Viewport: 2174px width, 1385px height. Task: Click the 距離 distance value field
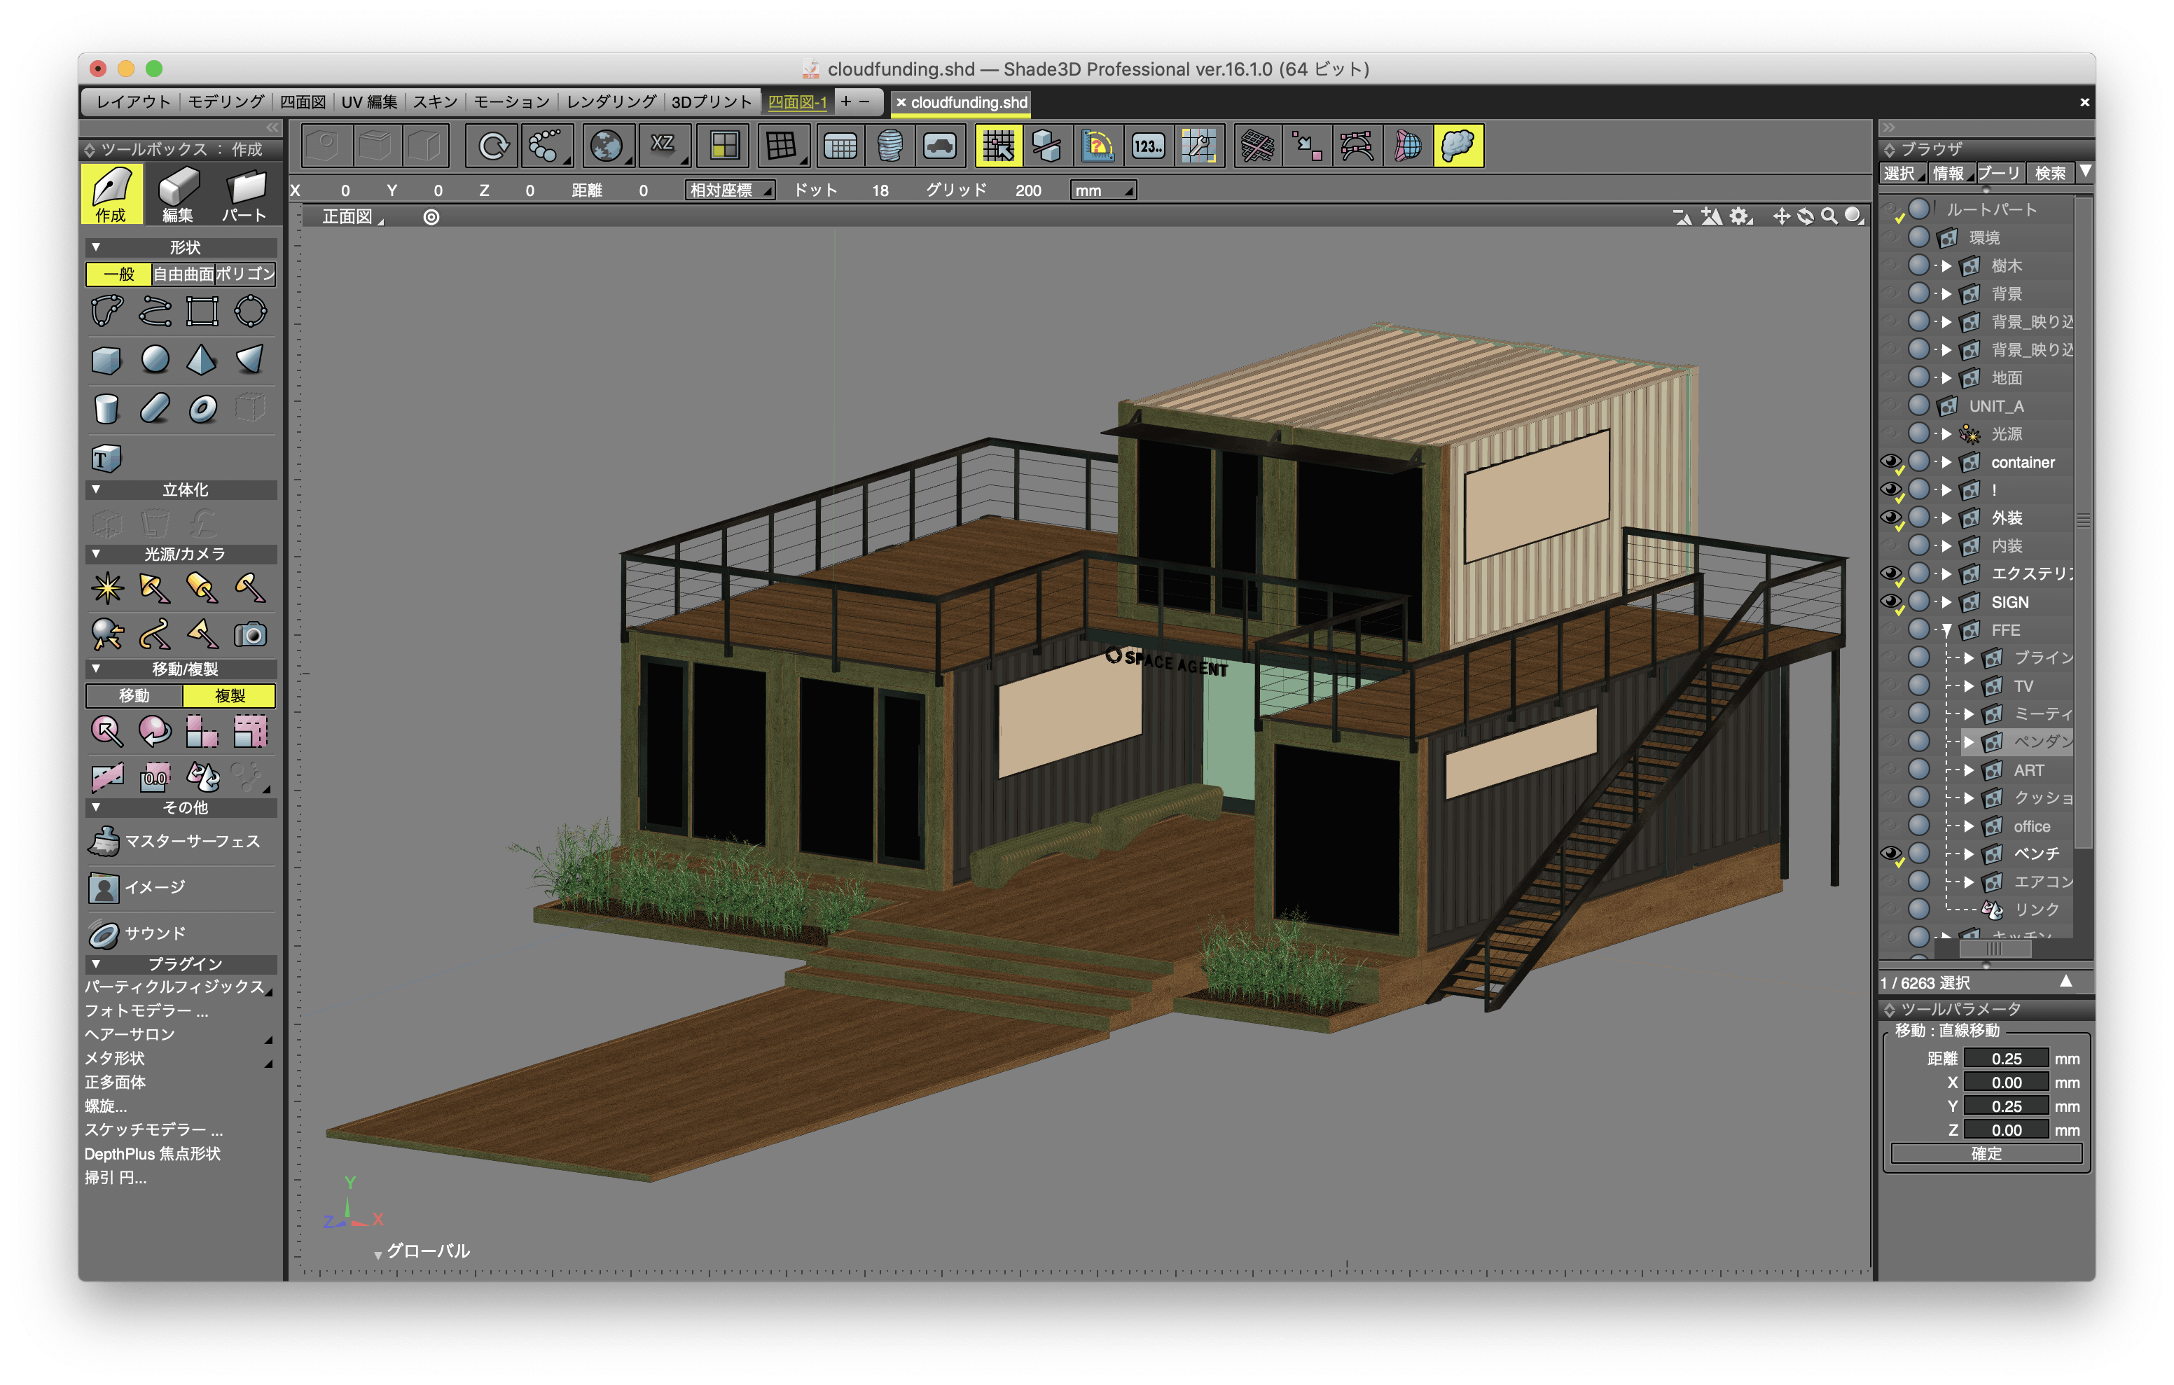(x=2006, y=1058)
